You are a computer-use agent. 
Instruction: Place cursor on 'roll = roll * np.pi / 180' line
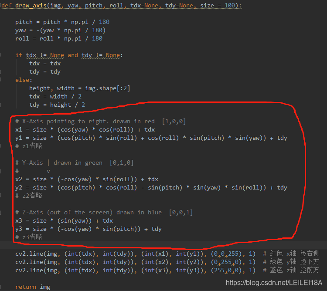[x=59, y=39]
